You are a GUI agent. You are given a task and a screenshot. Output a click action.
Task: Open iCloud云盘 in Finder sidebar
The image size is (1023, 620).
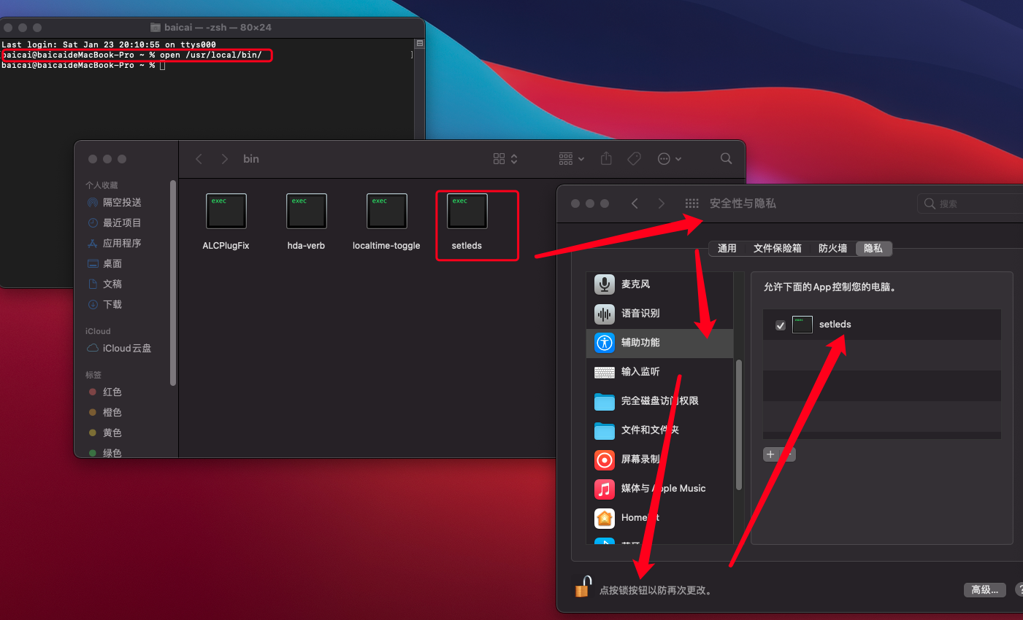click(x=119, y=348)
